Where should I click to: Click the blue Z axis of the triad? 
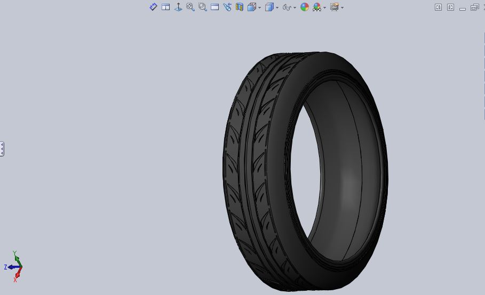[12, 267]
